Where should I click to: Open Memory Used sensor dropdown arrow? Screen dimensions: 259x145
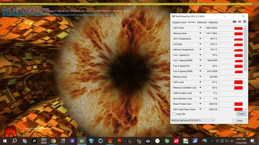coord(200,76)
